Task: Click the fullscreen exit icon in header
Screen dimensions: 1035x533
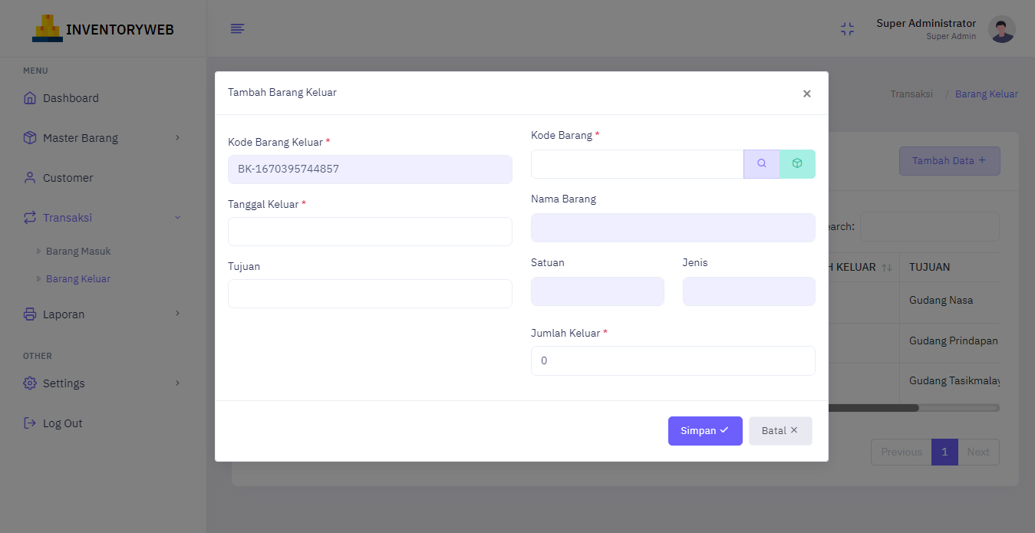Action: tap(847, 29)
